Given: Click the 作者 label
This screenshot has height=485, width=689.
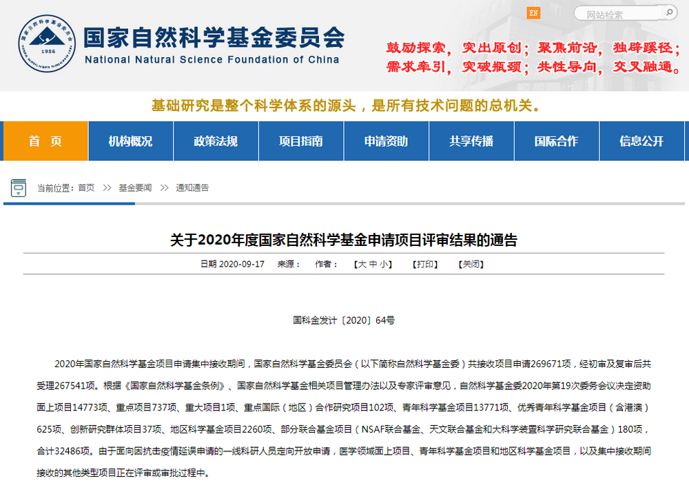Looking at the screenshot, I should [326, 264].
